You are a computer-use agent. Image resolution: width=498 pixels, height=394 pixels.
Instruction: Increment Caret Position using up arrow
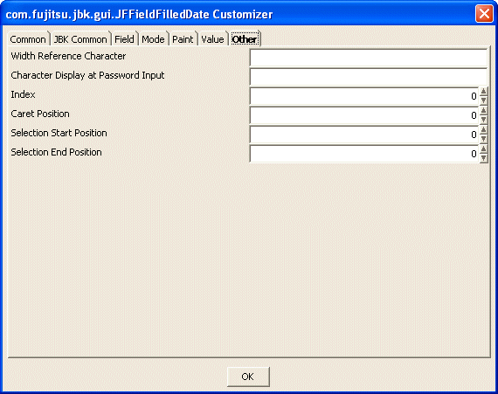(x=483, y=111)
